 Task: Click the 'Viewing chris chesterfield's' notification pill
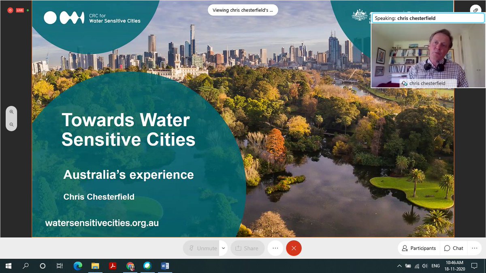click(x=243, y=10)
